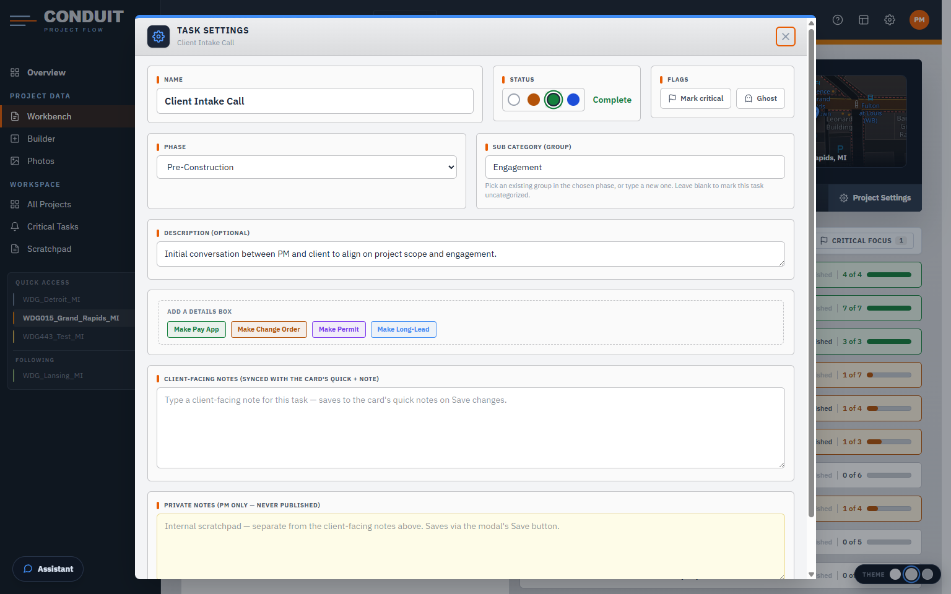
Task: Click the Scratchpad note icon
Action: click(15, 249)
